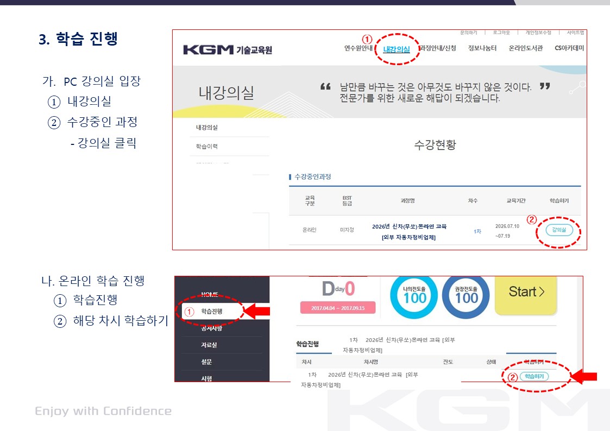The image size is (610, 431).
Task: Click the 강의실 button in the course row
Action: (x=559, y=230)
